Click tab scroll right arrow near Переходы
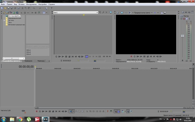Viewport: 195px width, 122px height. [49, 61]
